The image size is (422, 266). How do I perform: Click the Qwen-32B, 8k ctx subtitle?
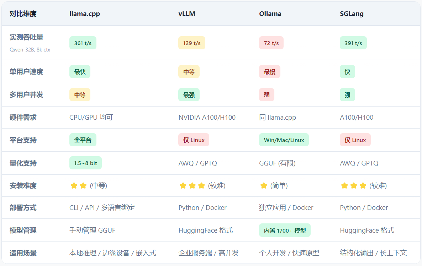point(30,50)
